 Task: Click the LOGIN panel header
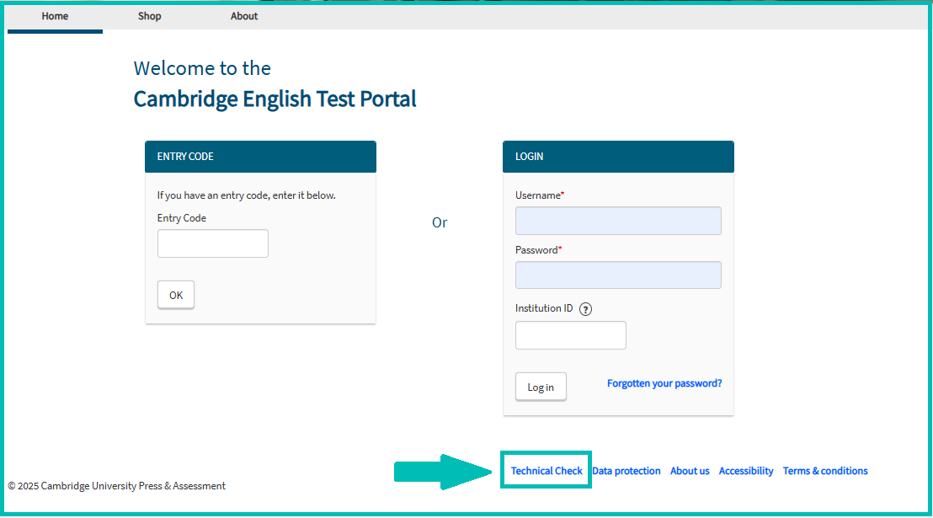618,157
